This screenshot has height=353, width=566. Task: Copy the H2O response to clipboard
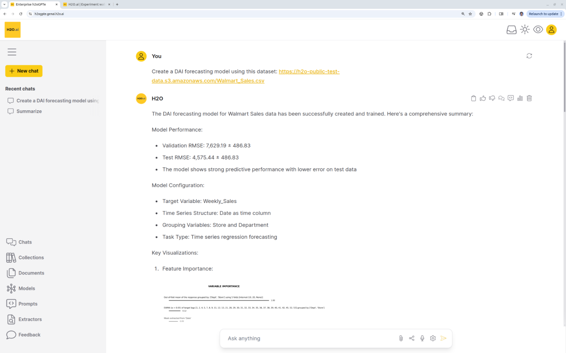click(474, 98)
